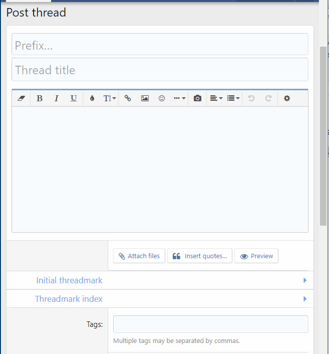Open the font size dropdown
329x354 pixels.
click(x=110, y=98)
